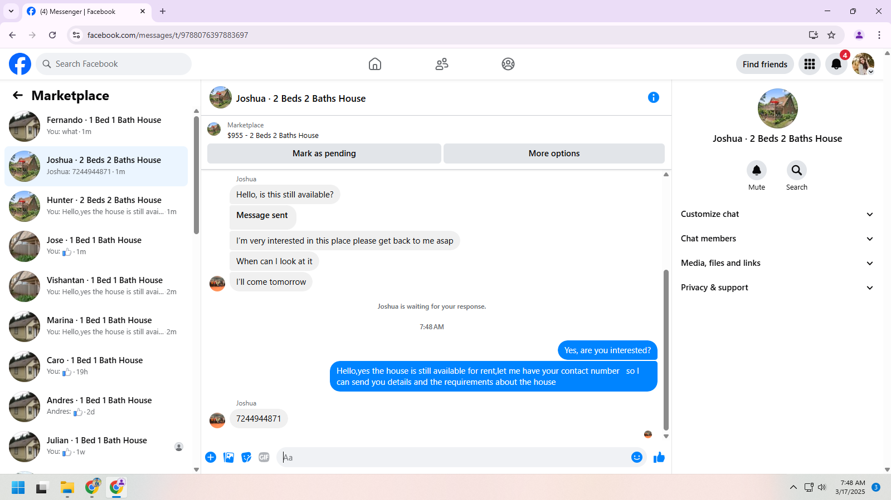Focus the message text box
This screenshot has height=500, width=891.
click(454, 457)
